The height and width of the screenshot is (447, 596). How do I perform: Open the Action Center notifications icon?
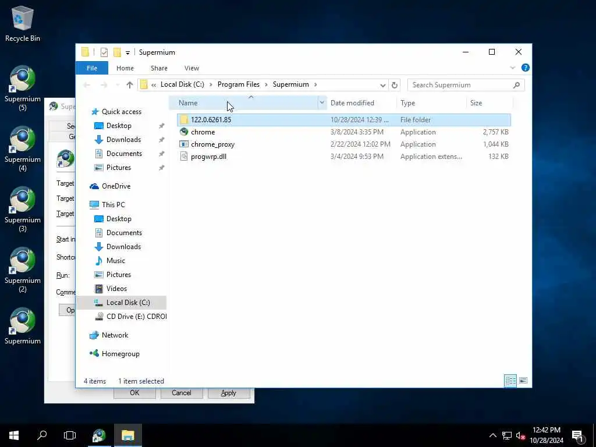point(577,435)
